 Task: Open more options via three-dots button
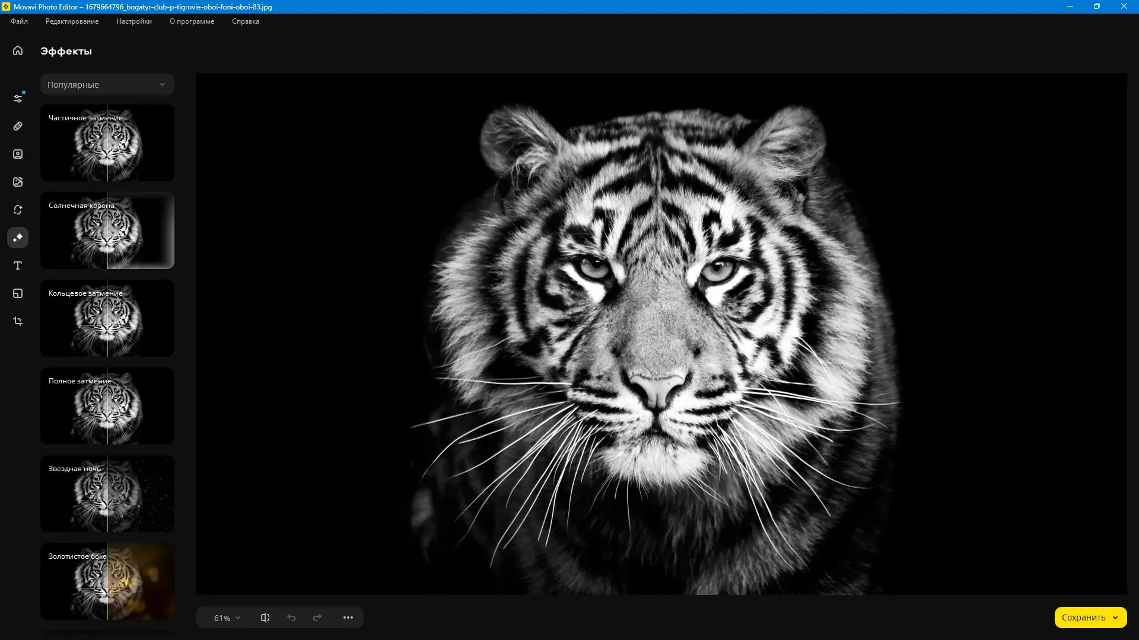(348, 617)
